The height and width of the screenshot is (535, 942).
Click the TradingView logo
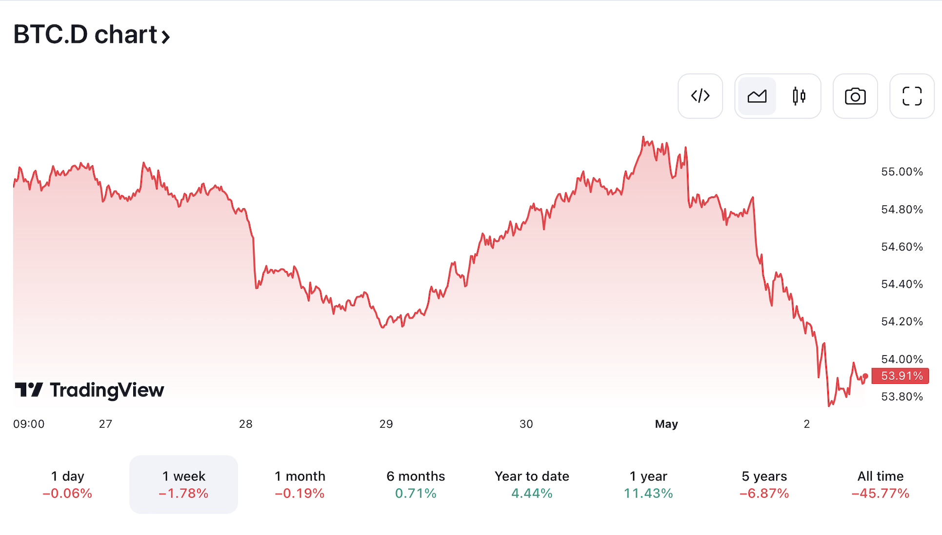pos(90,390)
